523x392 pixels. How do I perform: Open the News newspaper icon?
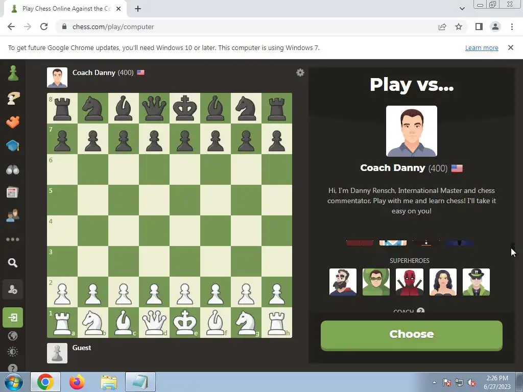tap(13, 192)
